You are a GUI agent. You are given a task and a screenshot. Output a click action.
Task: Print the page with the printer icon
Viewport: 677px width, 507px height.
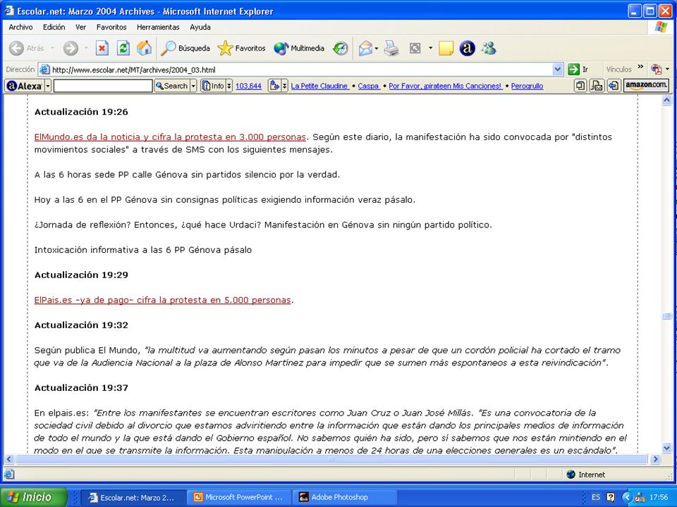coord(391,49)
